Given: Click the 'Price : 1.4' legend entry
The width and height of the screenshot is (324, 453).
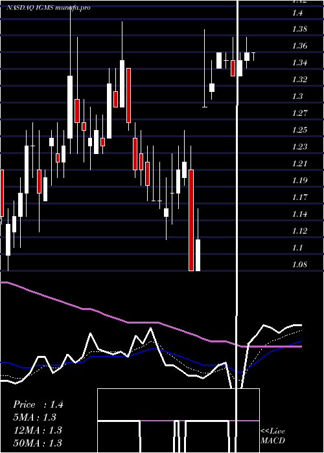Looking at the screenshot, I should coord(38,404).
